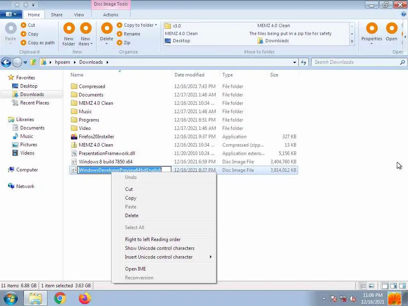Select PresentationFramework.dll file

[x=107, y=153]
